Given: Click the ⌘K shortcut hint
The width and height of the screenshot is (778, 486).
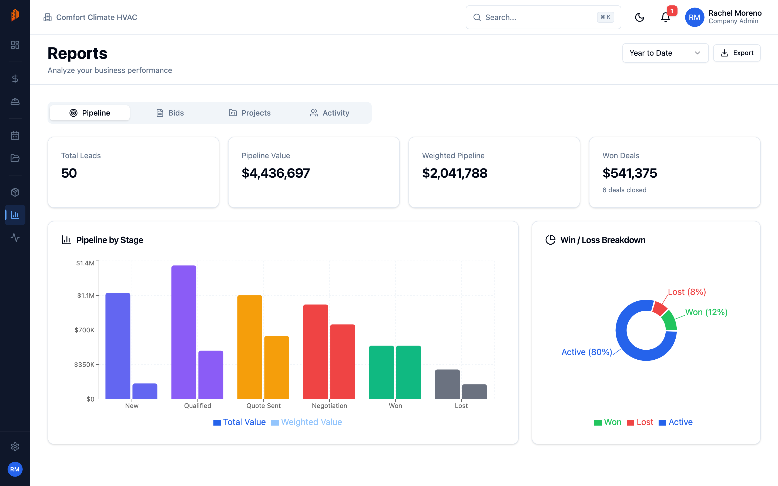Looking at the screenshot, I should coord(605,17).
